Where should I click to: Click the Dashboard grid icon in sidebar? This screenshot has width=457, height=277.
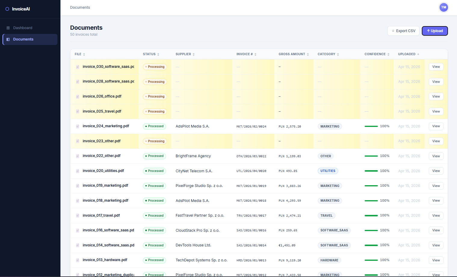[x=8, y=28]
